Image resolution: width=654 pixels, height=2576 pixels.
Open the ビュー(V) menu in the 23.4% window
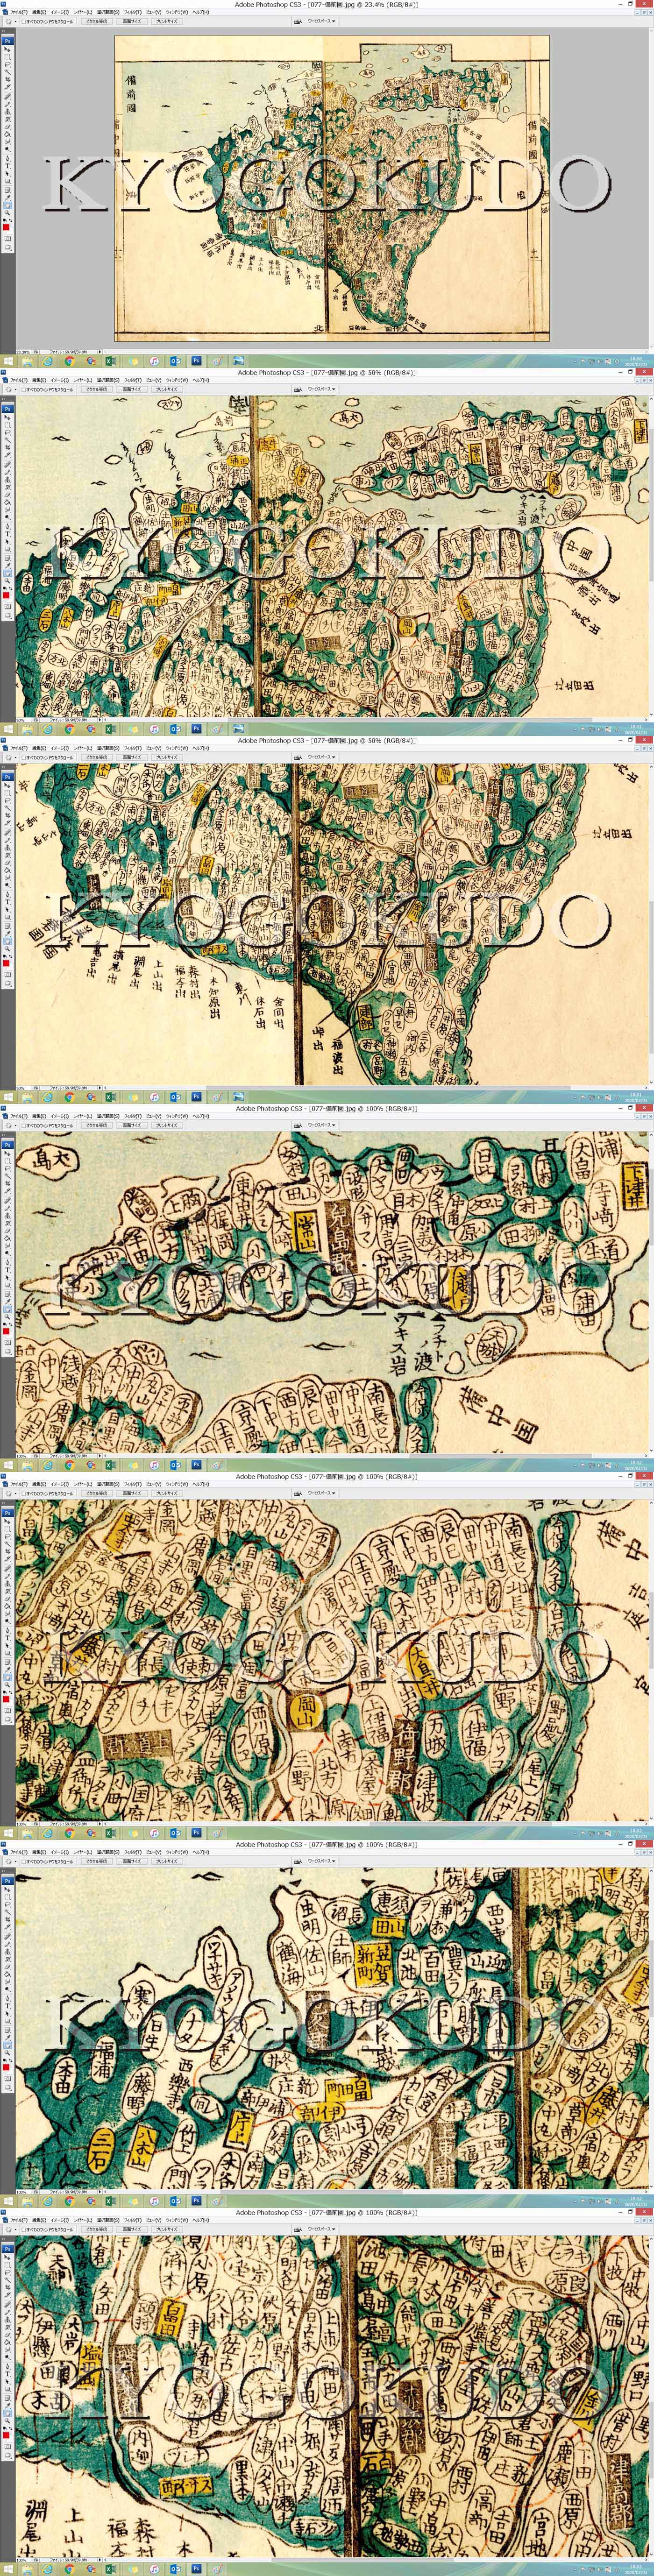(153, 12)
